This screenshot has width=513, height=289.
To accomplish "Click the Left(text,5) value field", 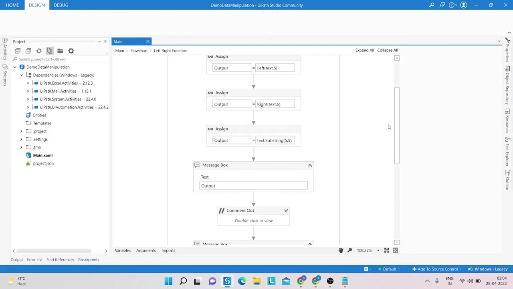I will tap(275, 68).
